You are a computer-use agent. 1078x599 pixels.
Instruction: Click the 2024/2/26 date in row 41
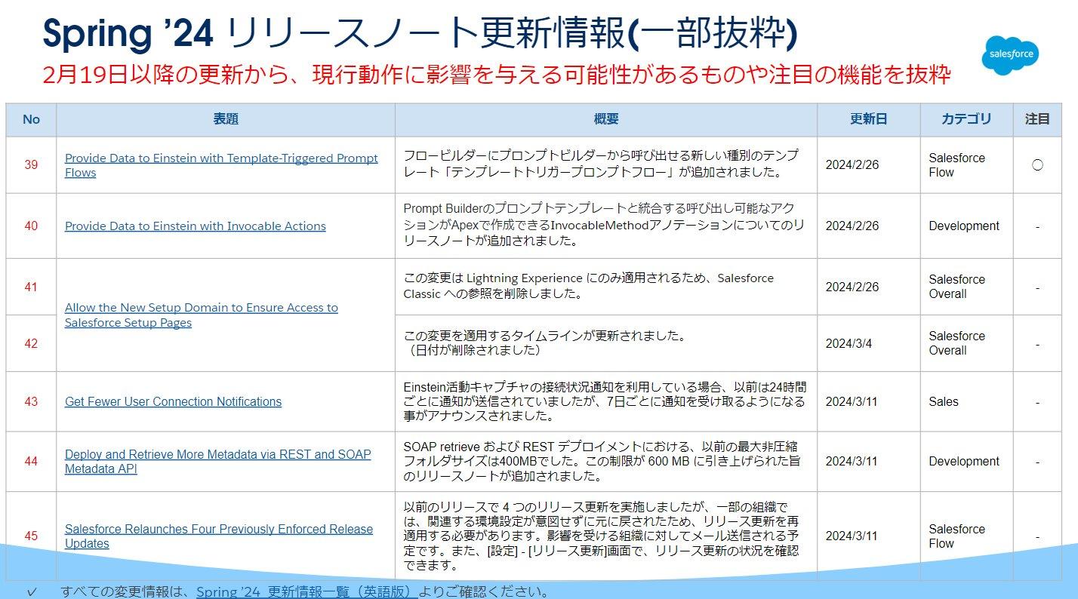tap(852, 287)
